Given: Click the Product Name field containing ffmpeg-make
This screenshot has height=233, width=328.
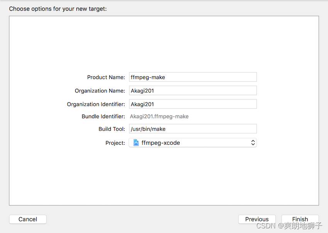Looking at the screenshot, I should pyautogui.click(x=193, y=77).
